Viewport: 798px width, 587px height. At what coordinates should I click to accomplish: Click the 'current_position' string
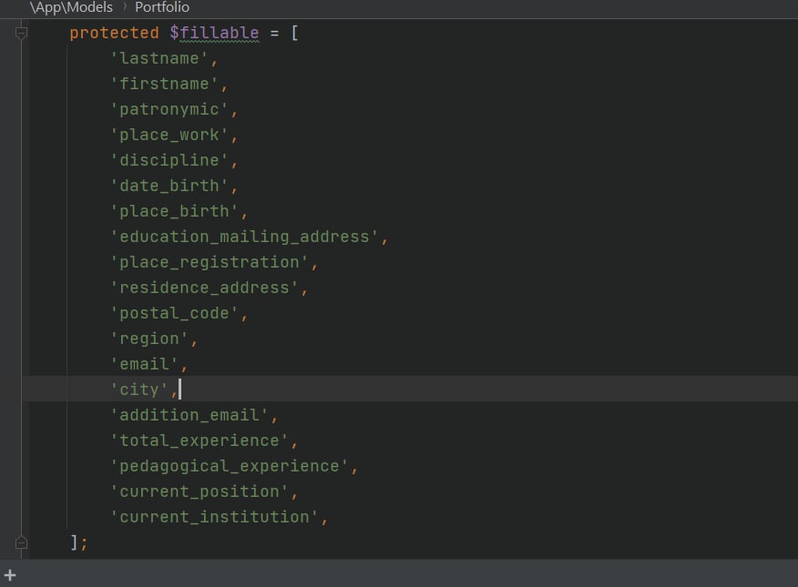199,491
